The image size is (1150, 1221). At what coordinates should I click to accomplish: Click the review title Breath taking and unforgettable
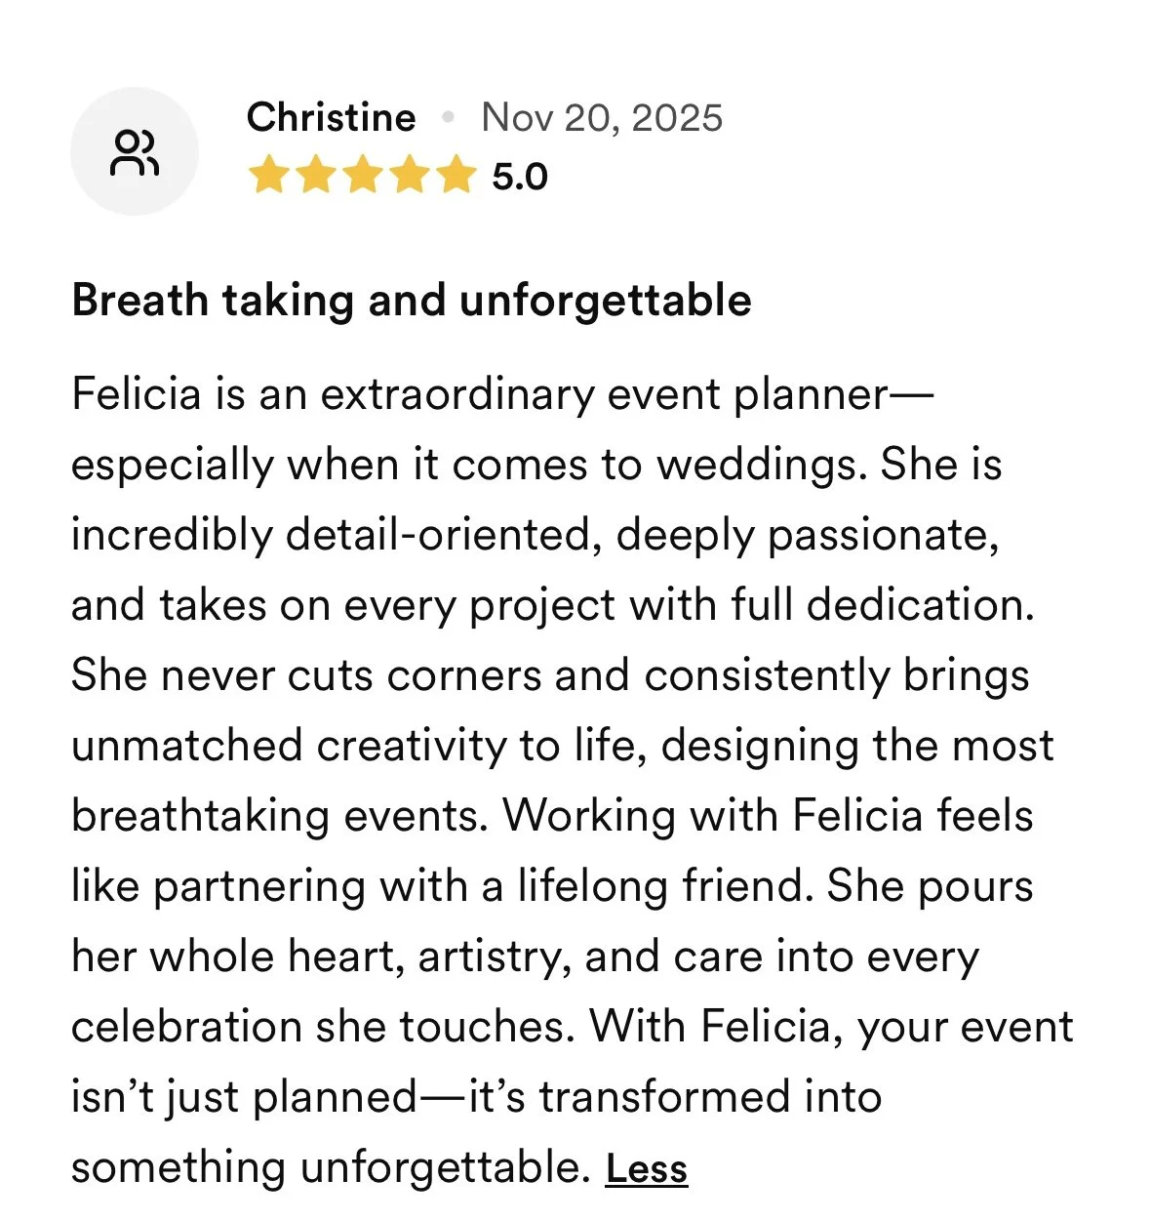pyautogui.click(x=412, y=301)
